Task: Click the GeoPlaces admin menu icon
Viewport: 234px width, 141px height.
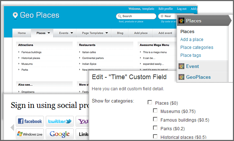Action: (181, 77)
